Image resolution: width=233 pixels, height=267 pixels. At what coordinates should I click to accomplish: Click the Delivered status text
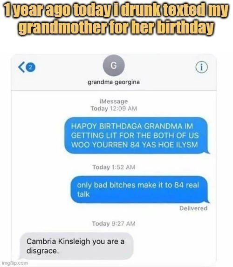193,208
